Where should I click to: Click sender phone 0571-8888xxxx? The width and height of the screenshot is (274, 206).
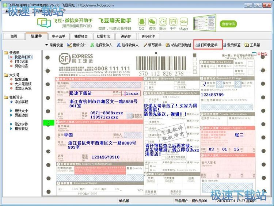coord(107,113)
